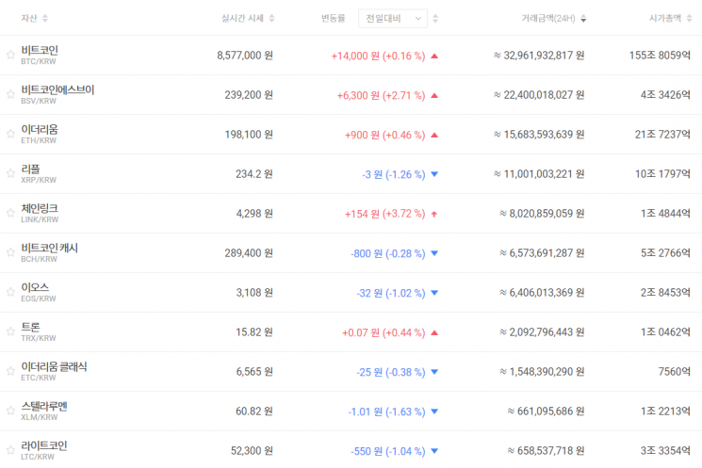Open the 이더리움 클래식 asset name

pyautogui.click(x=54, y=366)
